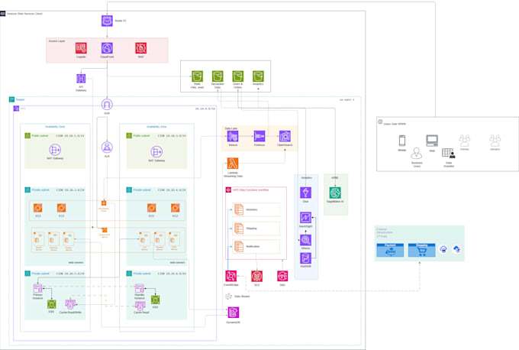Click the Static Files S3 bucket
Screen dimensions: 519x350
pyautogui.click(x=197, y=76)
